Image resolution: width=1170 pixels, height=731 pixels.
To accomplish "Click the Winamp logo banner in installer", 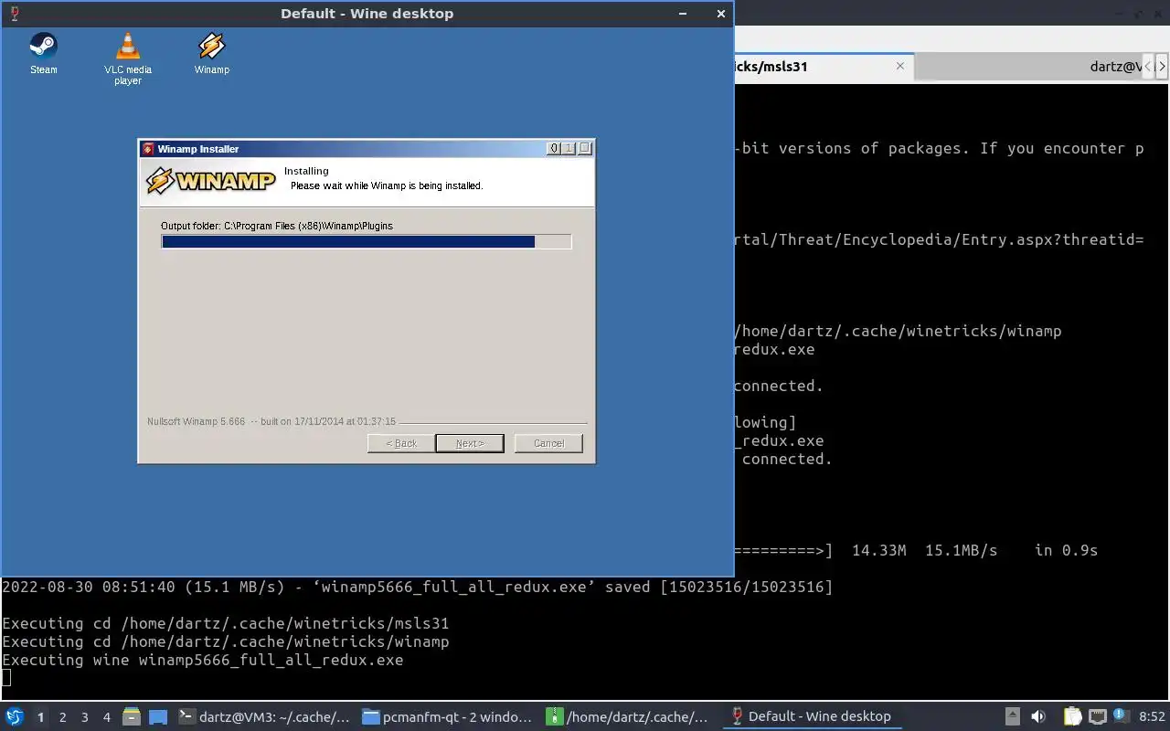I will [x=211, y=180].
